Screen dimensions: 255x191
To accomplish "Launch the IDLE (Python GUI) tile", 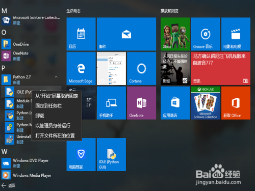I will coord(111,154).
